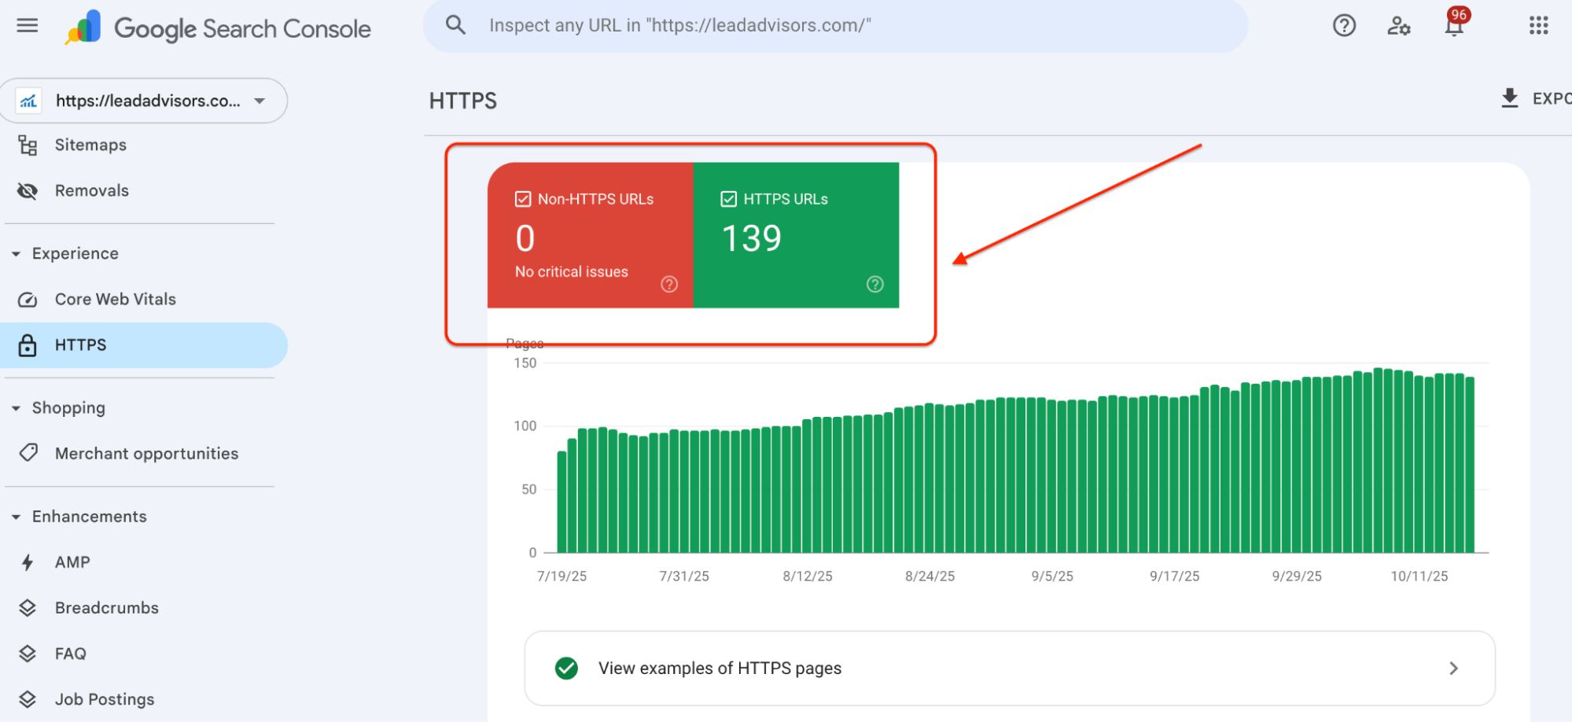1572x722 pixels.
Task: Click the last green bar in chart
Action: point(1470,466)
